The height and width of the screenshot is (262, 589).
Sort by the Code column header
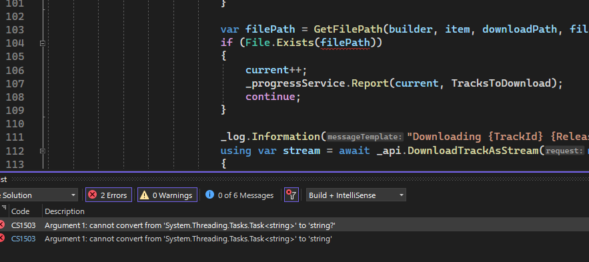(20, 211)
